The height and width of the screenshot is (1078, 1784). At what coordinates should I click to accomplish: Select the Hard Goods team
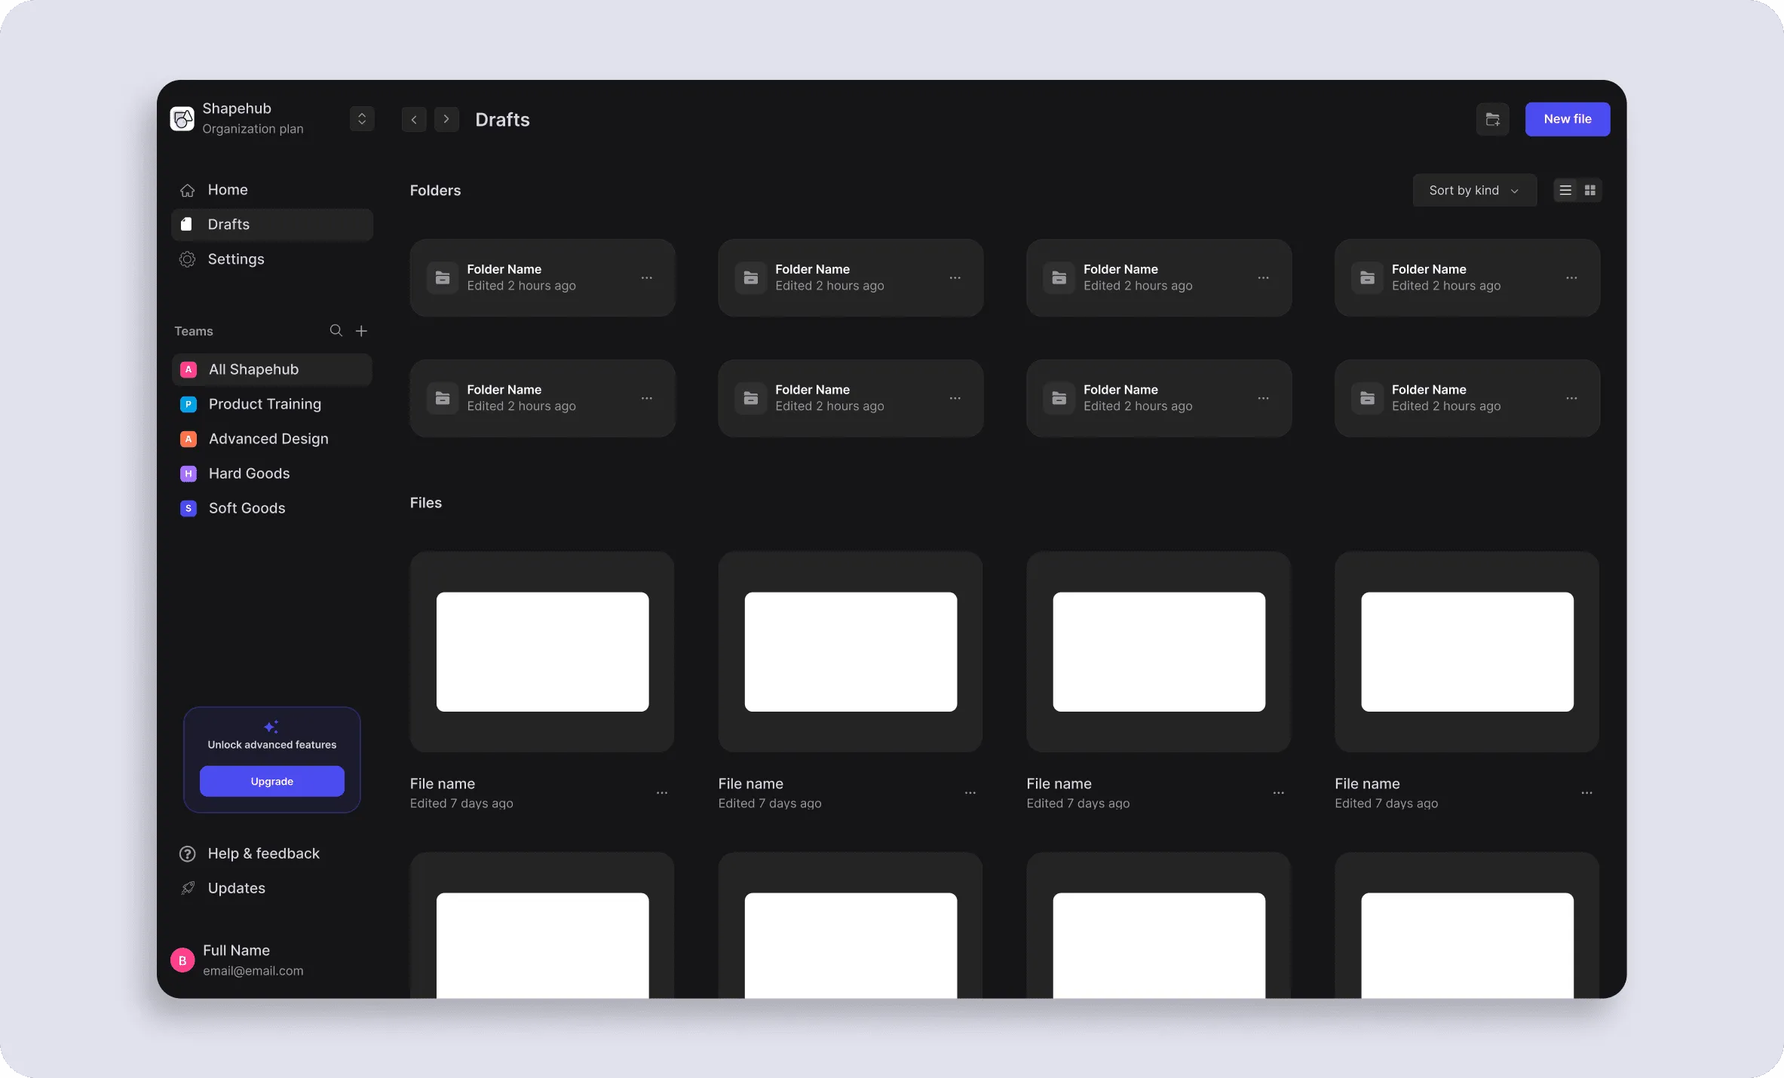coord(249,473)
